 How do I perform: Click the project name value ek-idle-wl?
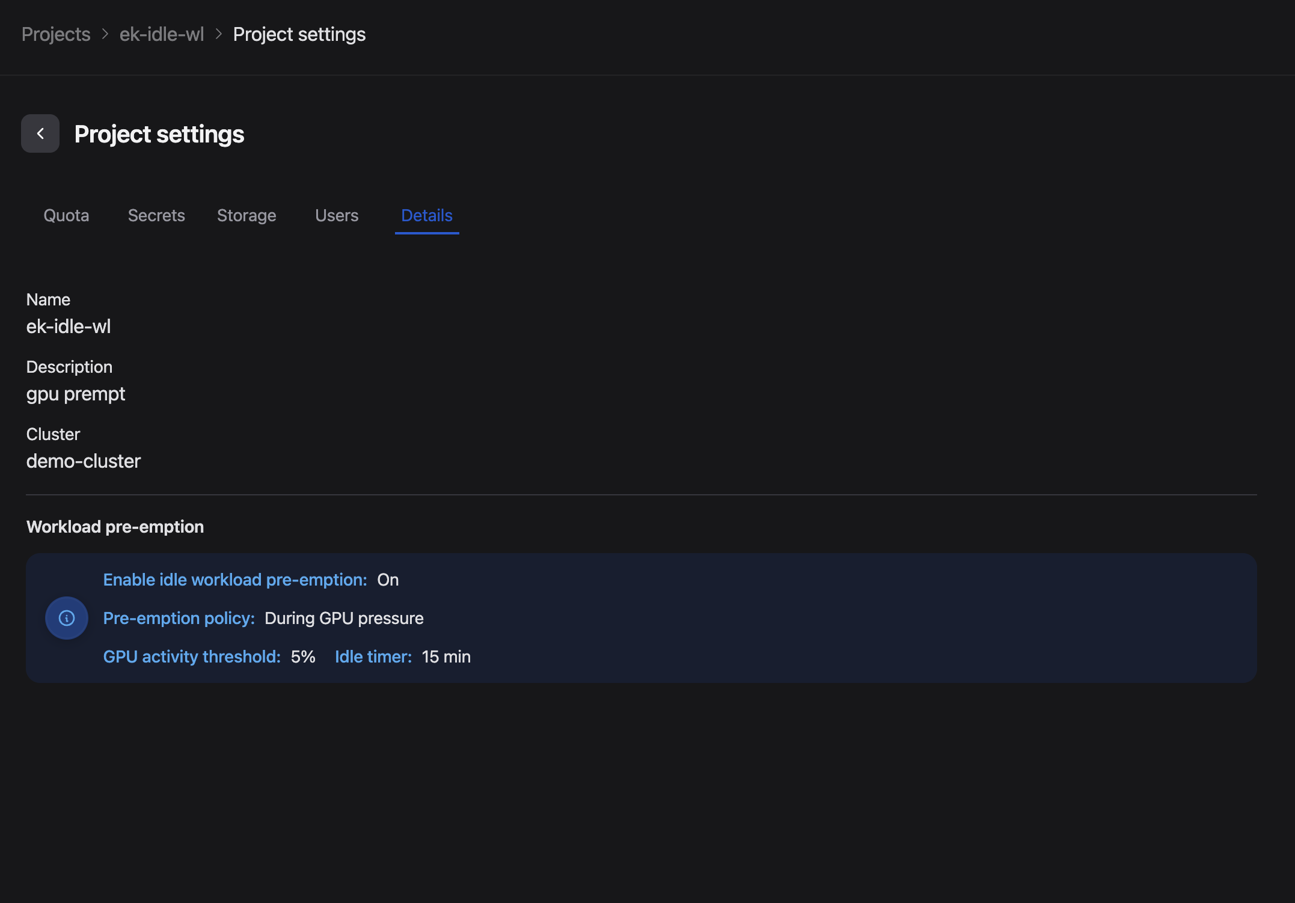coord(69,326)
